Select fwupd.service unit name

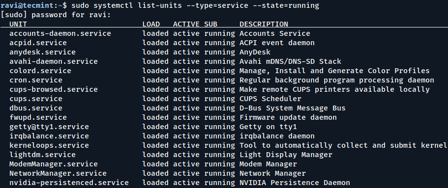pyautogui.click(x=38, y=117)
